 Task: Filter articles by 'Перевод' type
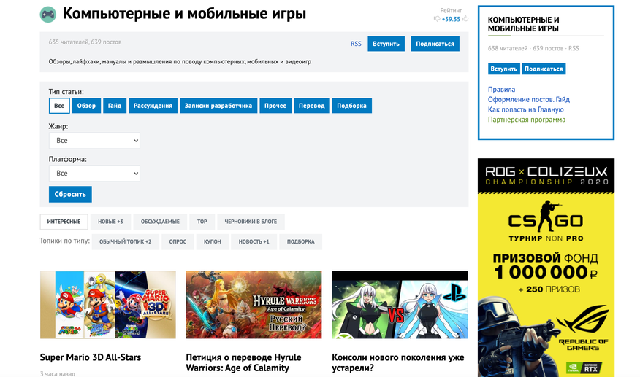pos(312,106)
